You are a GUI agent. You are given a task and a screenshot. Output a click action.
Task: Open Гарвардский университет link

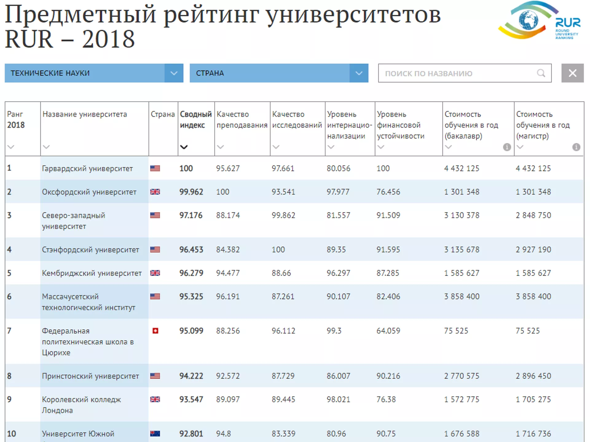pyautogui.click(x=87, y=169)
